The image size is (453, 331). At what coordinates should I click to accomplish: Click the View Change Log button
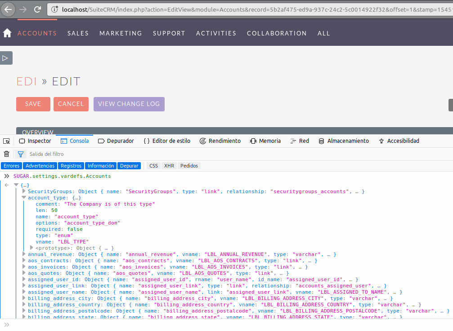(x=129, y=104)
